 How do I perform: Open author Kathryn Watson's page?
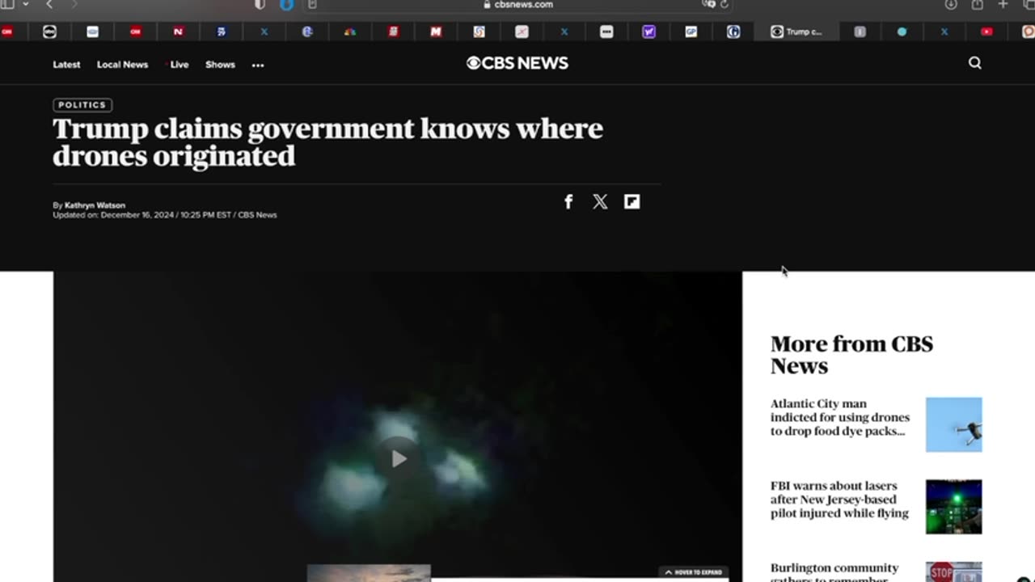95,205
